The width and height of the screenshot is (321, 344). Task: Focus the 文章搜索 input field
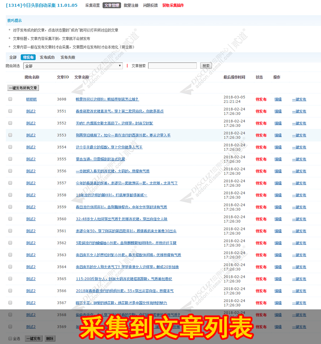coord(172,66)
